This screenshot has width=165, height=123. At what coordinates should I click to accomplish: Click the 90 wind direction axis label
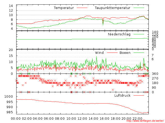(x=154, y=88)
